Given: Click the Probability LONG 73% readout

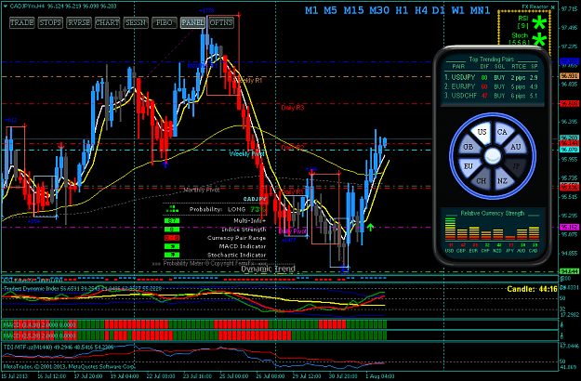Looking at the screenshot, I should pos(228,210).
